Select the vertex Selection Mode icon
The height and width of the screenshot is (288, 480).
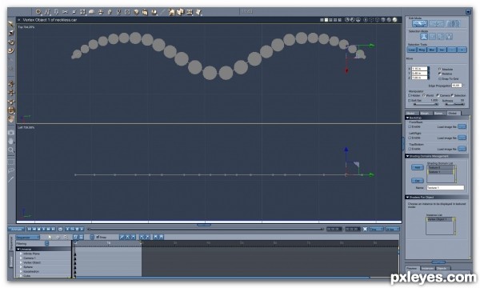[x=424, y=37]
